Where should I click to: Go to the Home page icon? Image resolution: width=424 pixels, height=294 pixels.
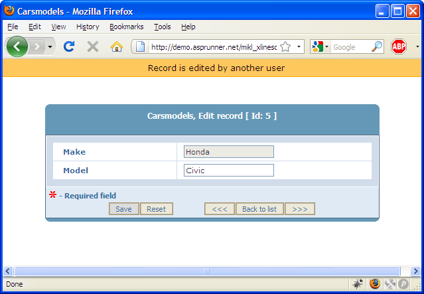[117, 46]
